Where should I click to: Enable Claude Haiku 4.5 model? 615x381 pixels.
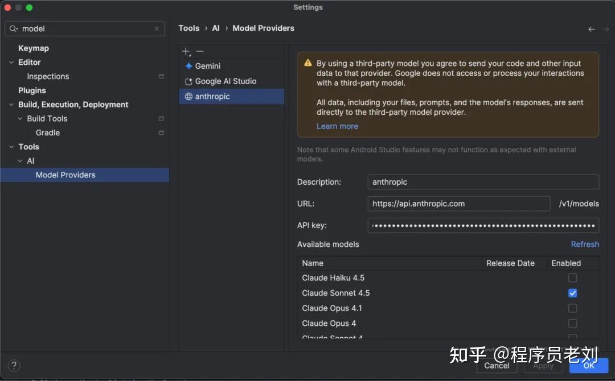(x=573, y=278)
